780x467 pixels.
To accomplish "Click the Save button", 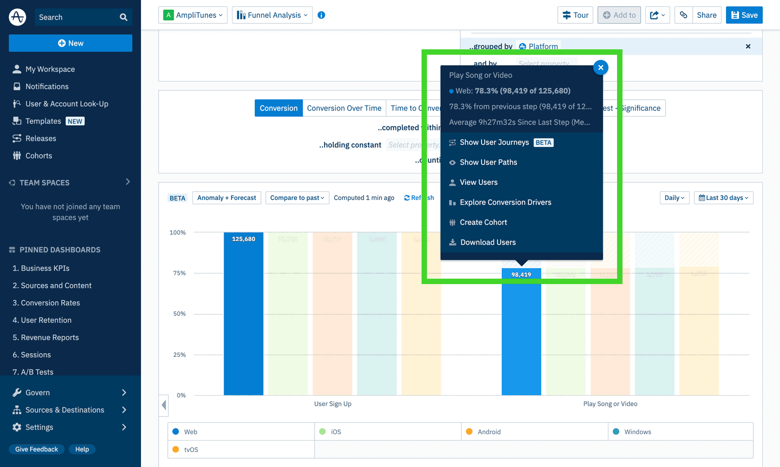I will point(744,15).
